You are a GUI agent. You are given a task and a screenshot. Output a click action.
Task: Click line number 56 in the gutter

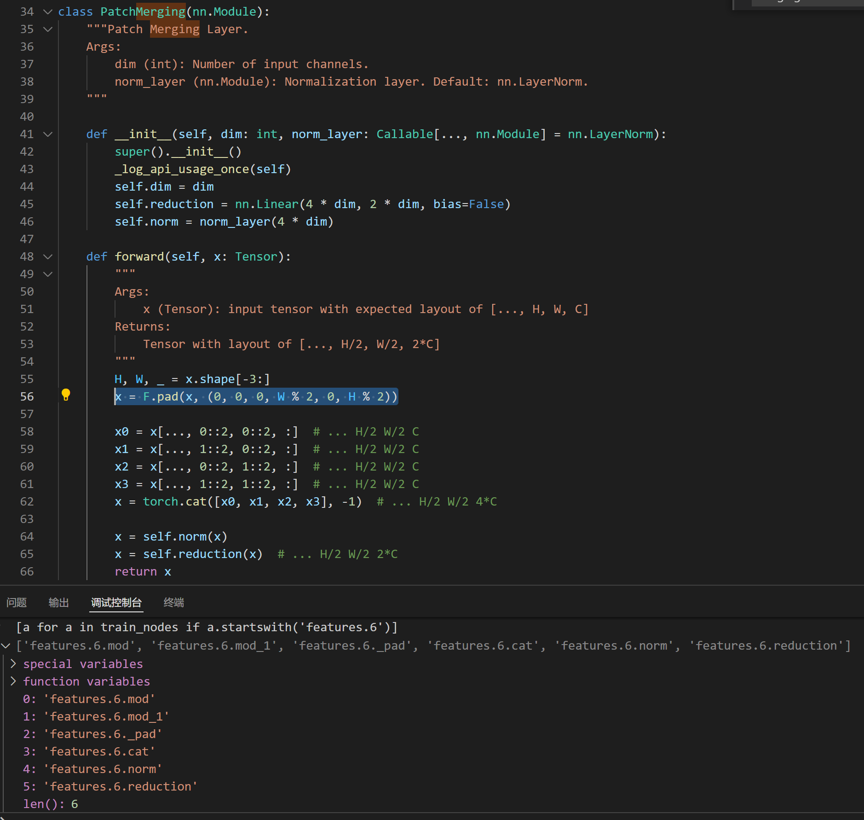tap(27, 396)
